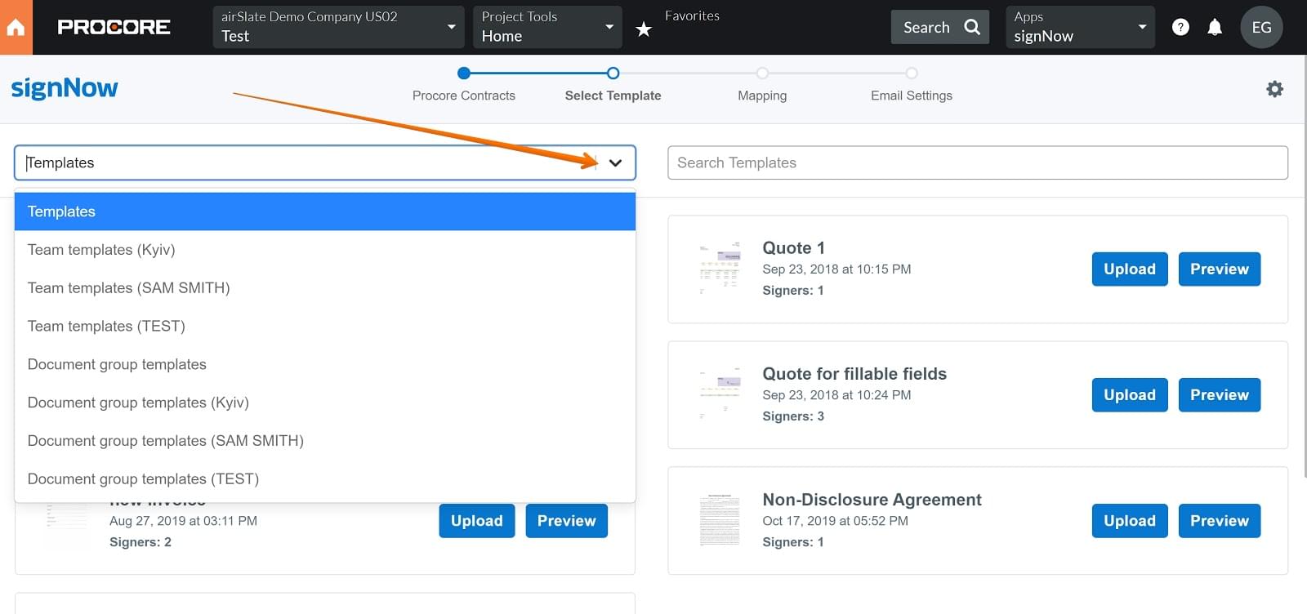Click the Quote 1 title

click(x=793, y=248)
